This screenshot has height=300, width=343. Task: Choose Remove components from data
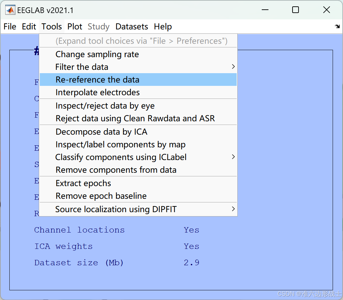tap(138, 170)
